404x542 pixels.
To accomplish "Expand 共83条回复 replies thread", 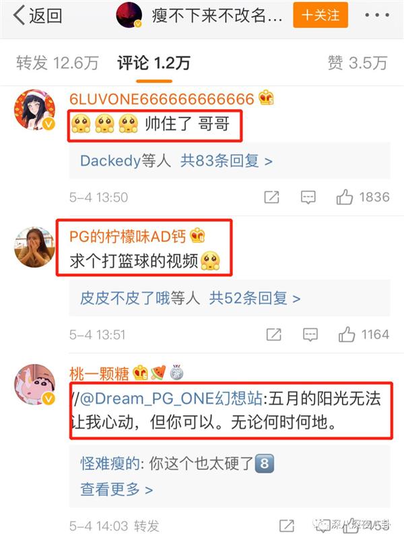I will pyautogui.click(x=226, y=160).
